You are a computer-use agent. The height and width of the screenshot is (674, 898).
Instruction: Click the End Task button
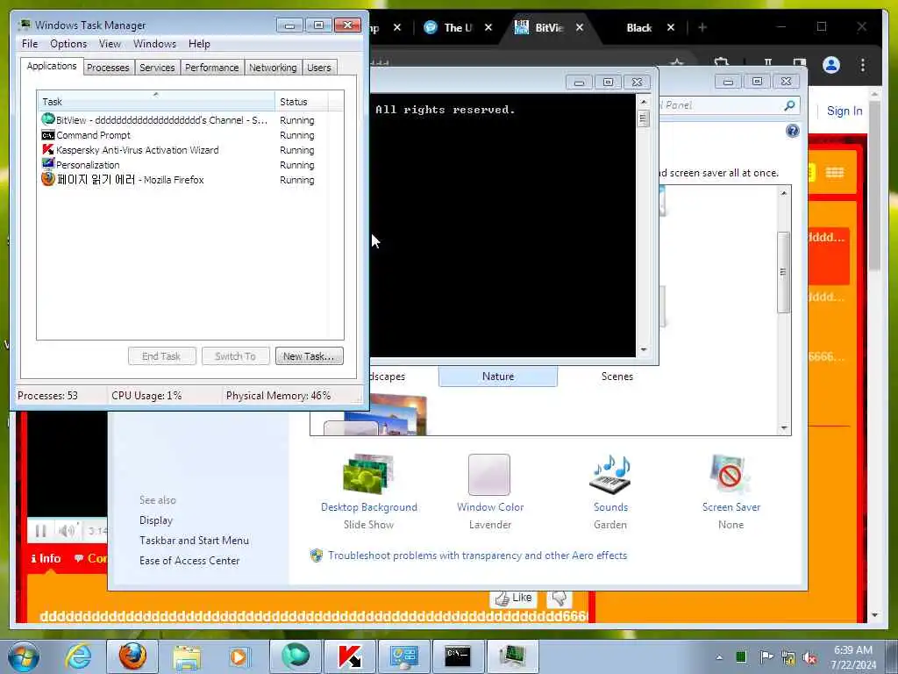pos(161,356)
